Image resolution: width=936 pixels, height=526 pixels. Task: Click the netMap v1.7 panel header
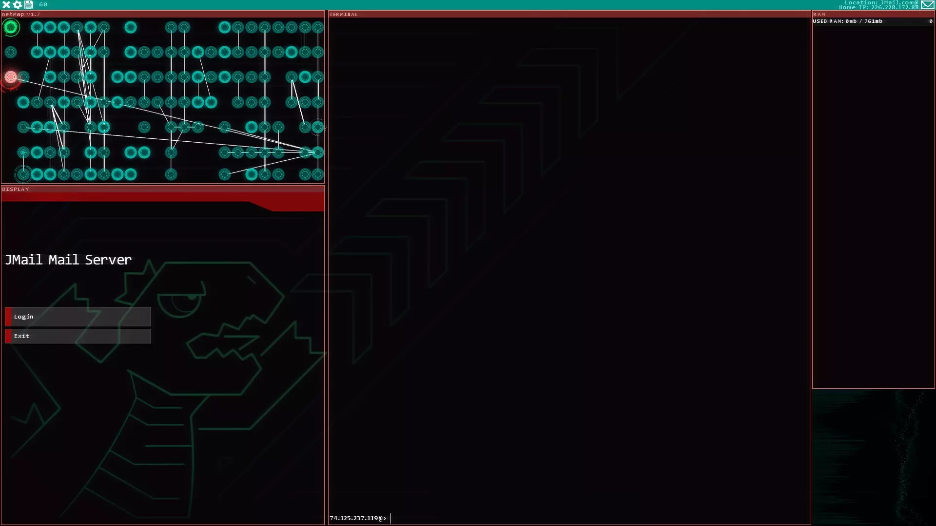coord(162,14)
